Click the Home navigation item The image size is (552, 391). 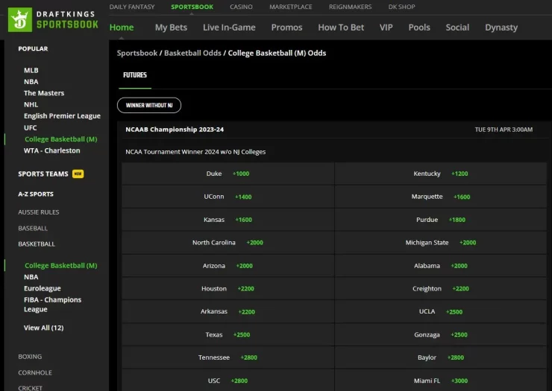122,28
